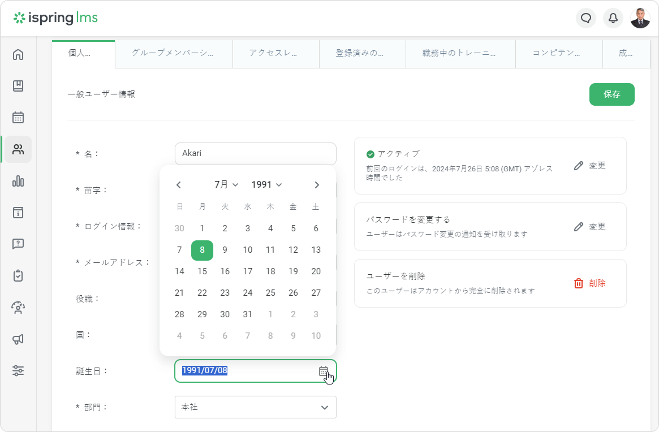Click the green 保存 button
659x432 pixels.
coord(611,94)
